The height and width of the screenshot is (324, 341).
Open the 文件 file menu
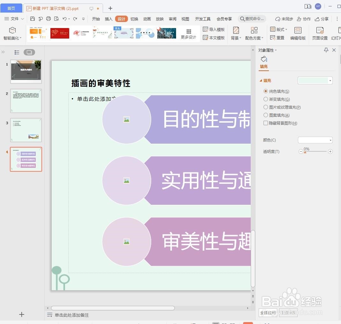[14, 19]
